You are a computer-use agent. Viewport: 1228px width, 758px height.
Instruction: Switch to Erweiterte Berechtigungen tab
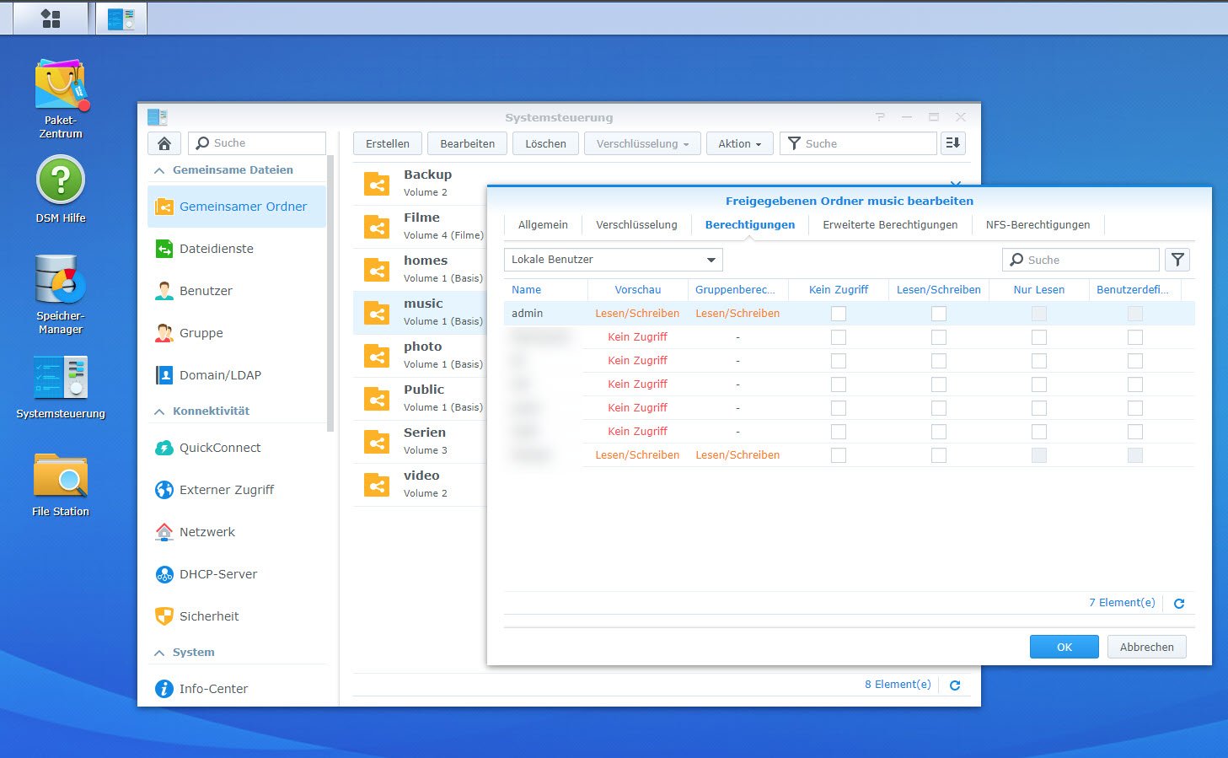tap(890, 225)
